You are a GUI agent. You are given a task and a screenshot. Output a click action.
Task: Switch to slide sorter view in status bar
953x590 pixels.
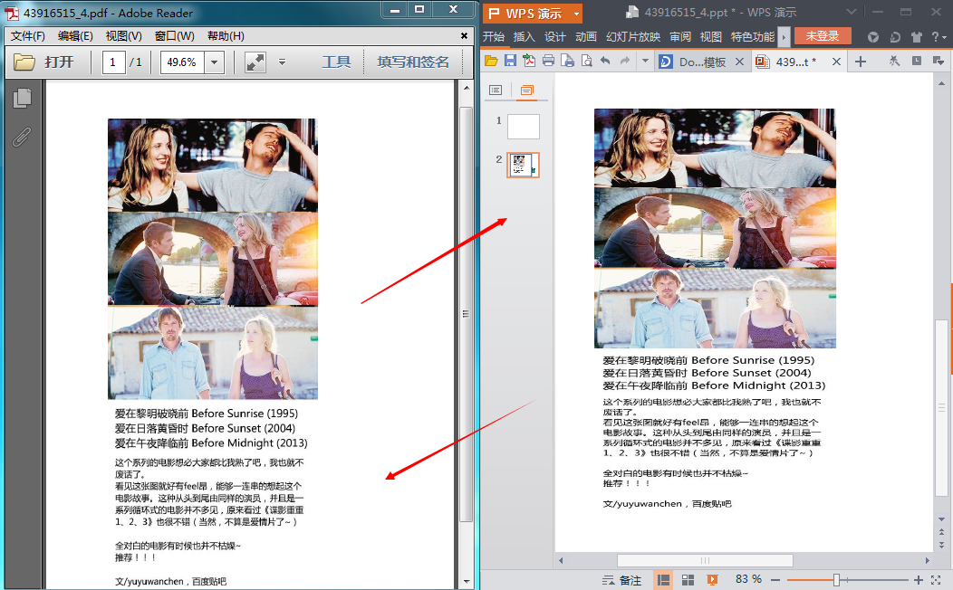click(688, 580)
